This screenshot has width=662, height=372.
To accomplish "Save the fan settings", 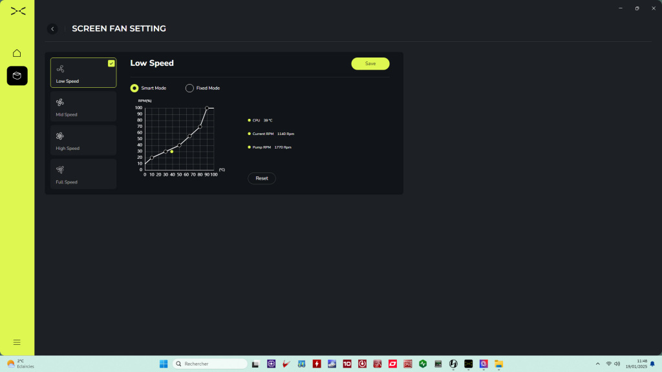I will click(370, 63).
